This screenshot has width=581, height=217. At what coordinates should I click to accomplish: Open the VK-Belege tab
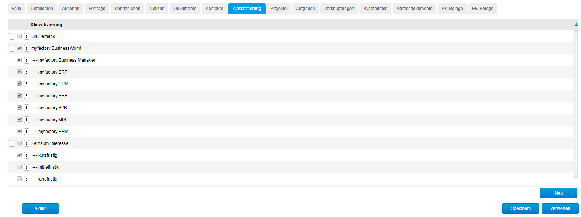pyautogui.click(x=452, y=9)
